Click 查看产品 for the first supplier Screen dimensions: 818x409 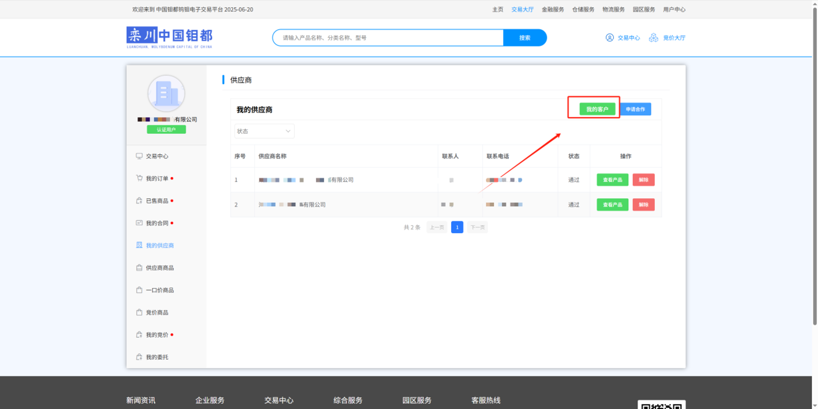(x=612, y=180)
